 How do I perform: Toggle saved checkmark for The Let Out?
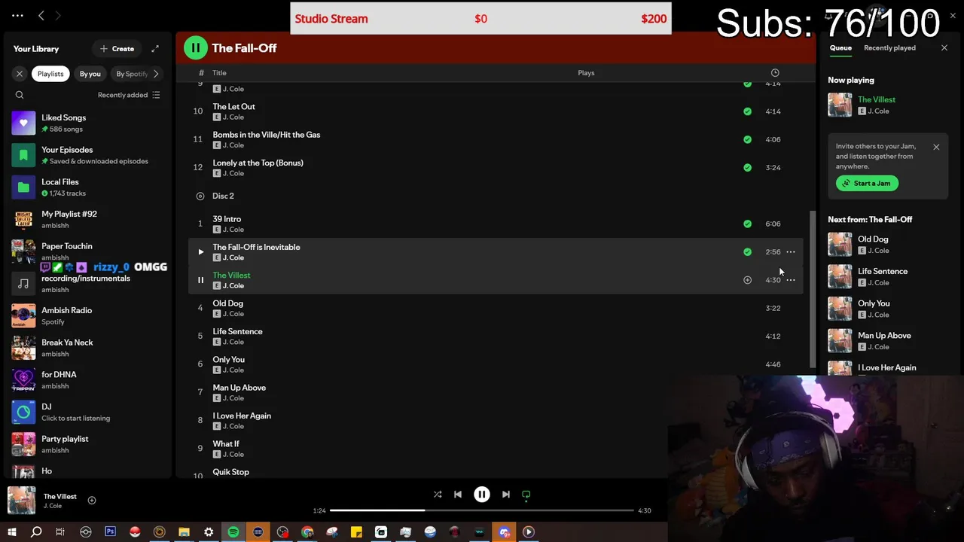tap(747, 111)
